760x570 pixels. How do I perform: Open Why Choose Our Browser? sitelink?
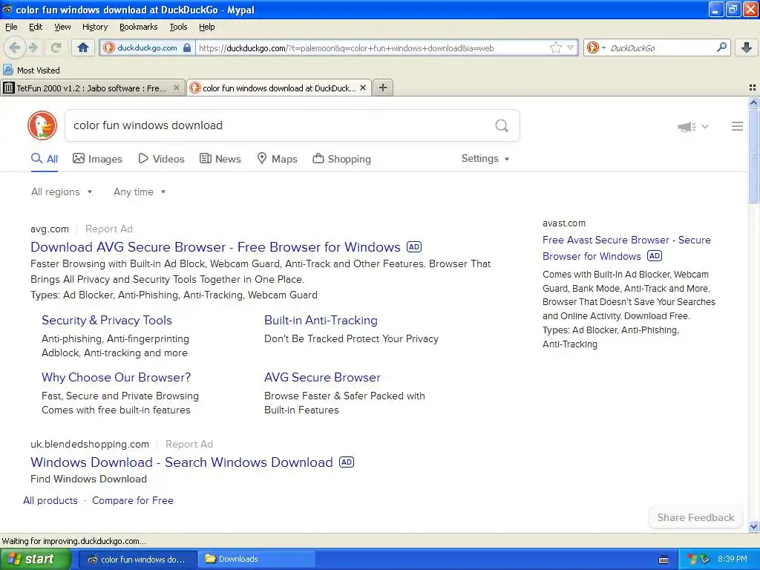tap(117, 378)
